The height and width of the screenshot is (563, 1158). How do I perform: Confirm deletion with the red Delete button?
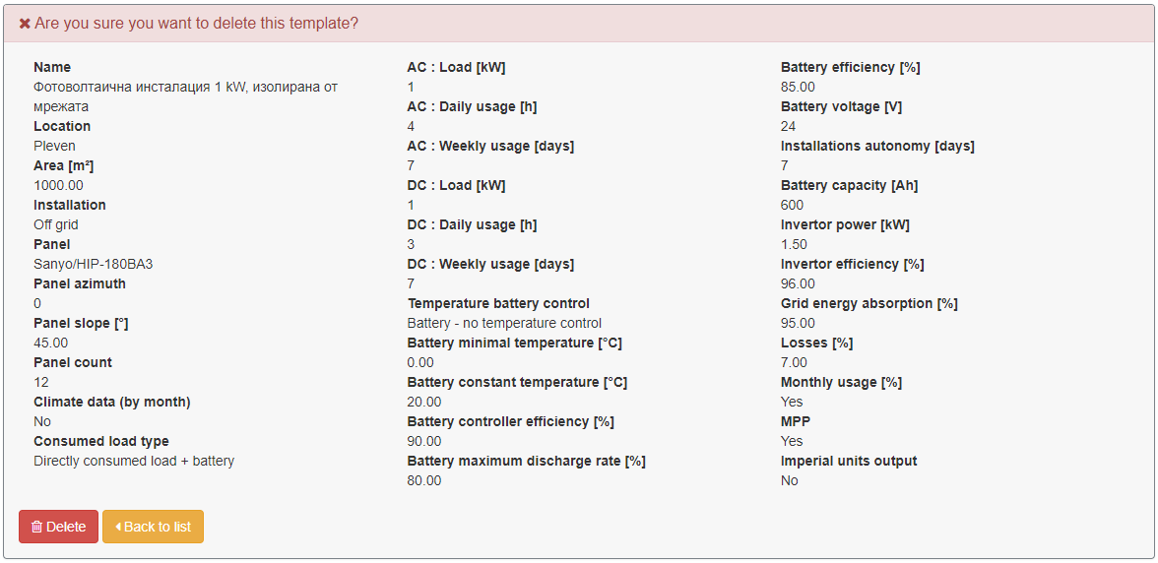(58, 527)
